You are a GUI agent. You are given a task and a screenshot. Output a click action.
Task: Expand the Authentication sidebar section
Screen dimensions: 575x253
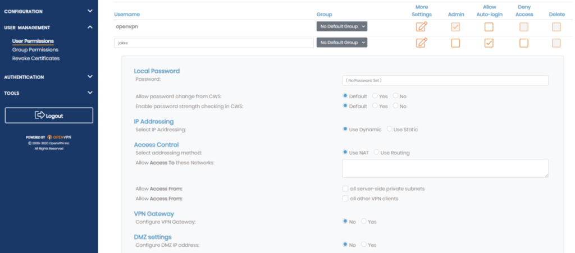point(49,77)
